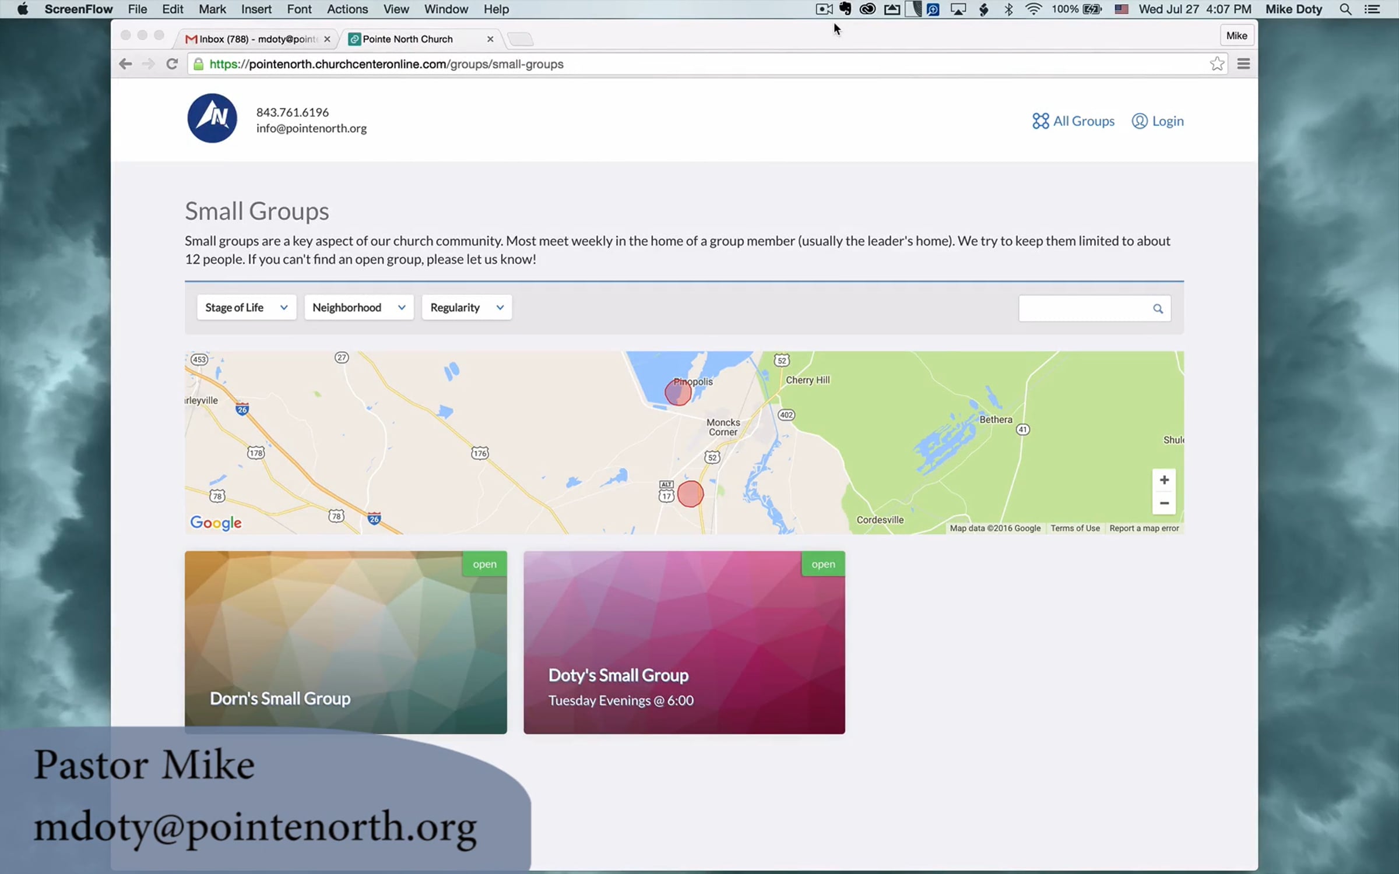Expand the Stage of Life dropdown
1399x874 pixels.
point(246,308)
